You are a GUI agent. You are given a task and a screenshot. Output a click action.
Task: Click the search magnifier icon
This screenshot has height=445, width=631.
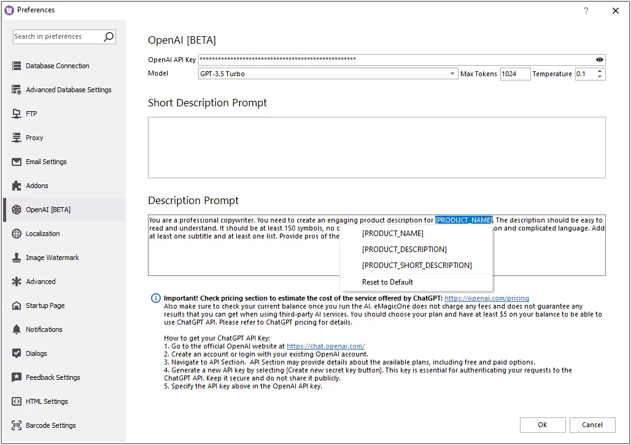click(109, 37)
